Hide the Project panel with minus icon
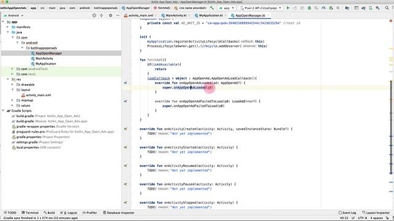The height and width of the screenshot is (221, 394). (118, 15)
